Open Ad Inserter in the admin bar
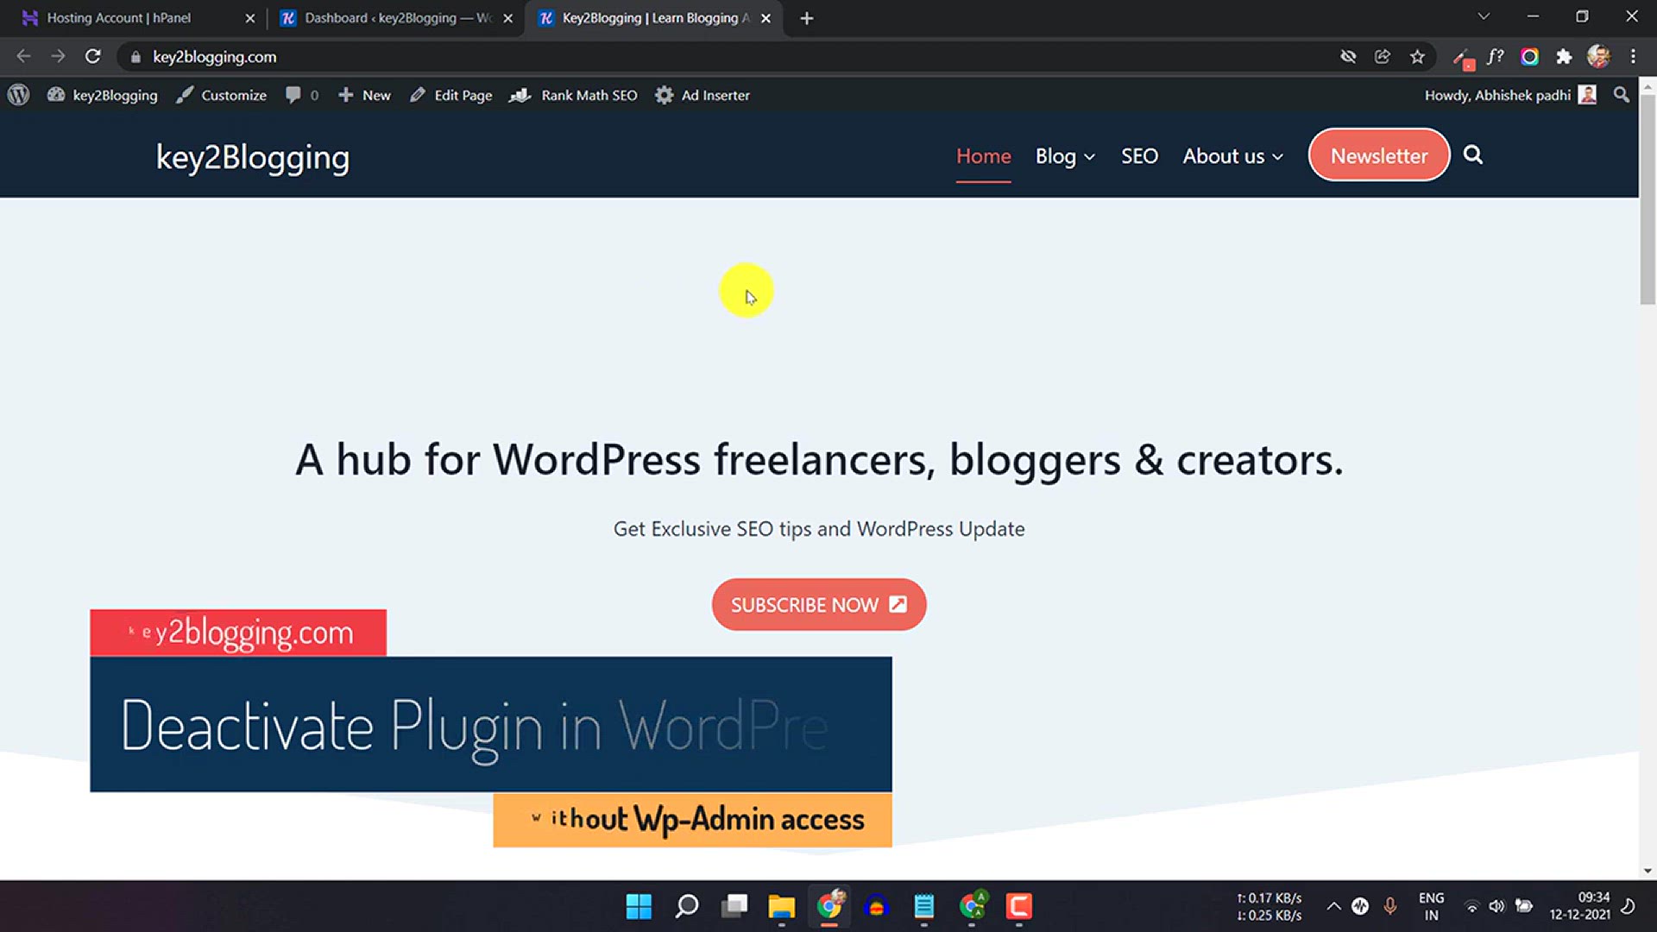1657x932 pixels. pyautogui.click(x=702, y=95)
